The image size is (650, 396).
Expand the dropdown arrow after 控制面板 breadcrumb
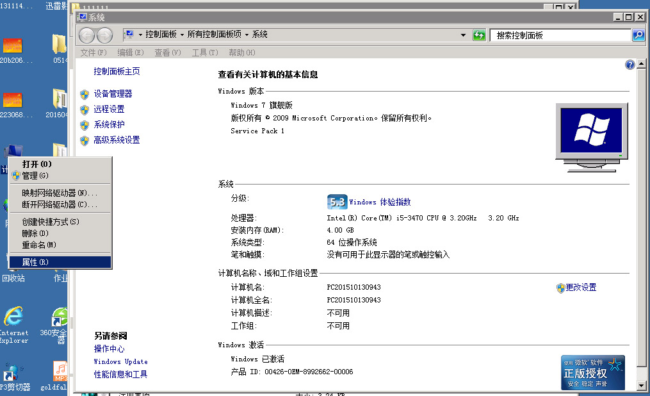point(182,35)
